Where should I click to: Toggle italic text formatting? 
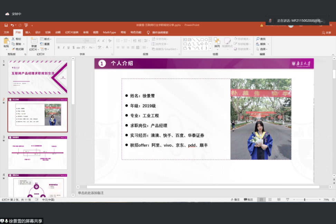click(64, 47)
